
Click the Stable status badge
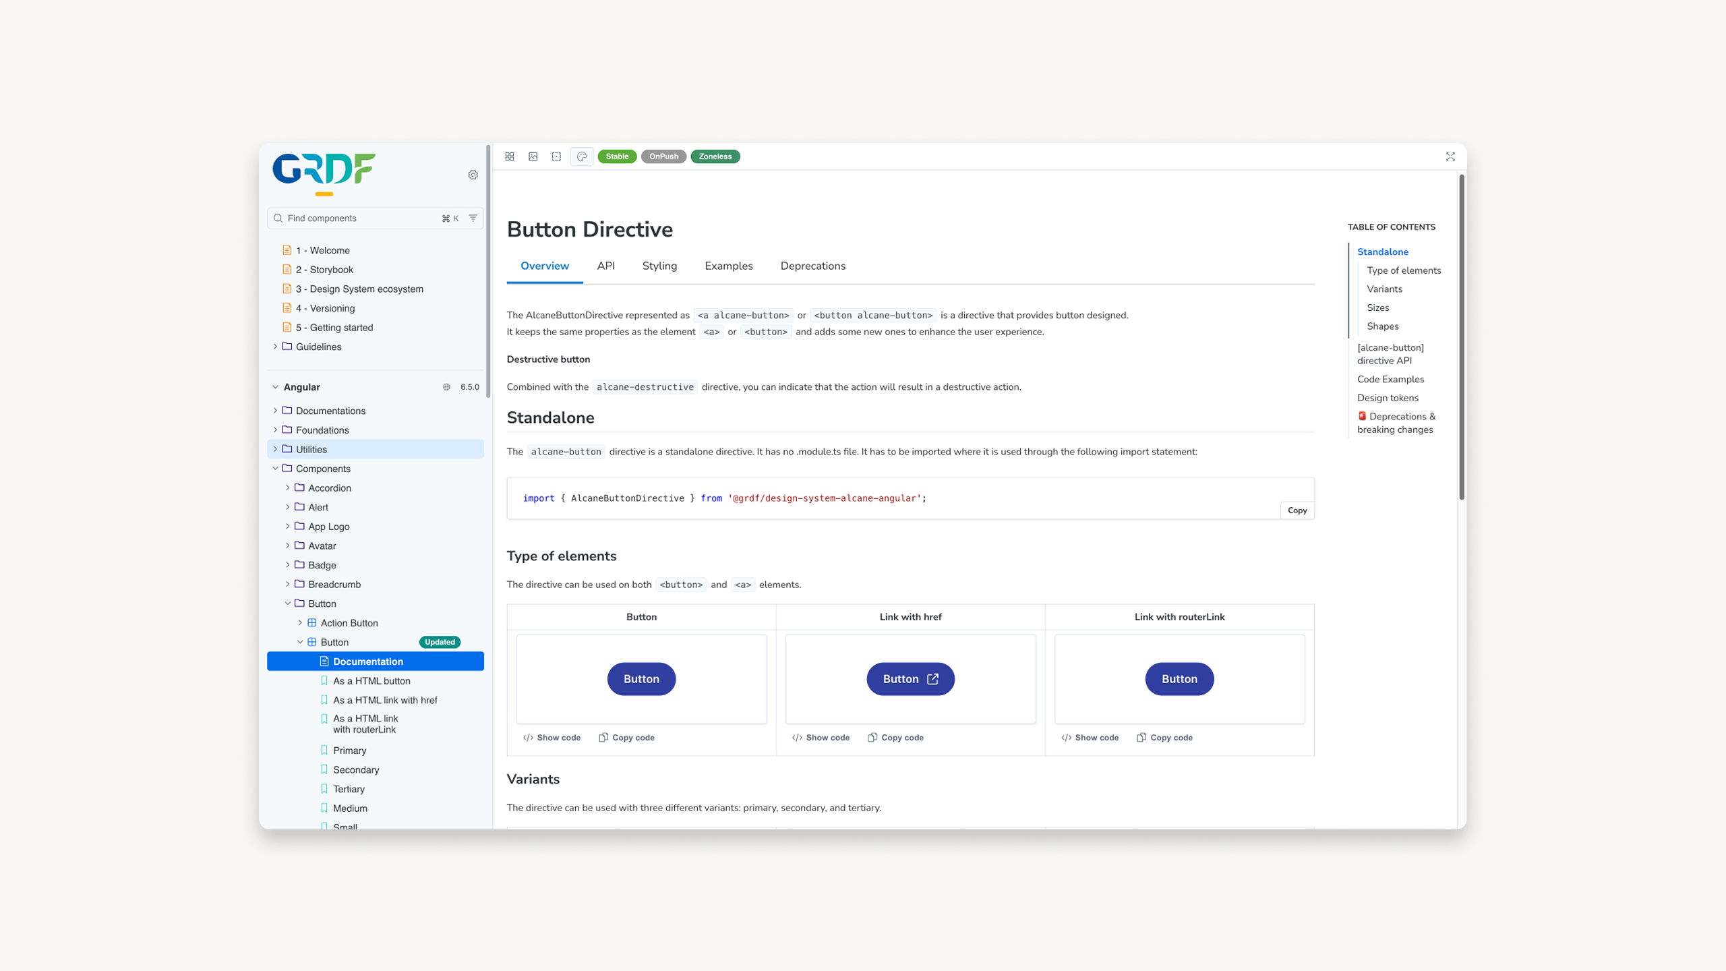tap(617, 156)
